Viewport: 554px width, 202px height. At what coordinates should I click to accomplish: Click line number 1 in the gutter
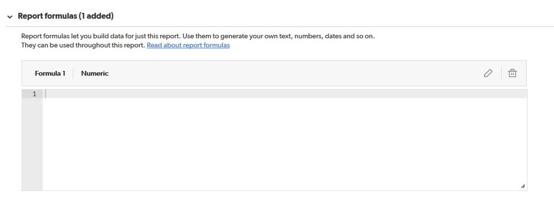point(34,94)
